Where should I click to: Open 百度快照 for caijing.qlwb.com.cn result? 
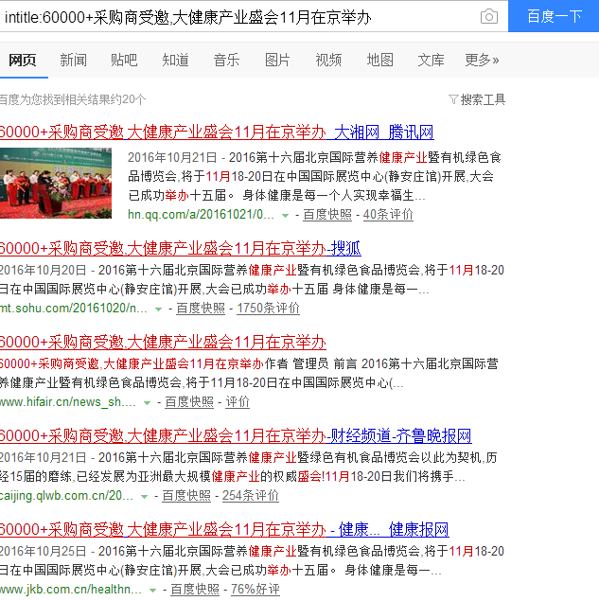coord(186,496)
